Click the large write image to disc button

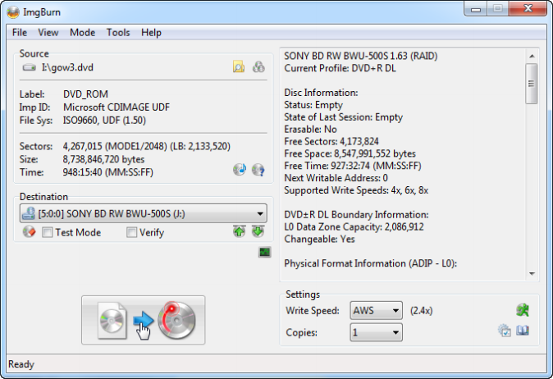pyautogui.click(x=143, y=321)
